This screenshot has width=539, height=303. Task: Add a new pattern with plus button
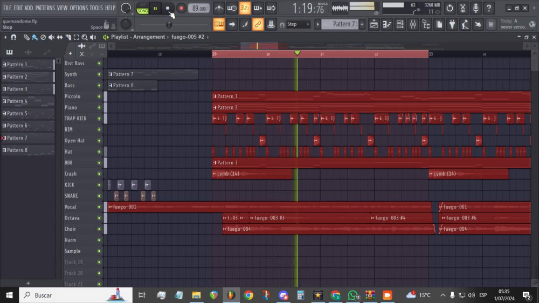(x=362, y=24)
